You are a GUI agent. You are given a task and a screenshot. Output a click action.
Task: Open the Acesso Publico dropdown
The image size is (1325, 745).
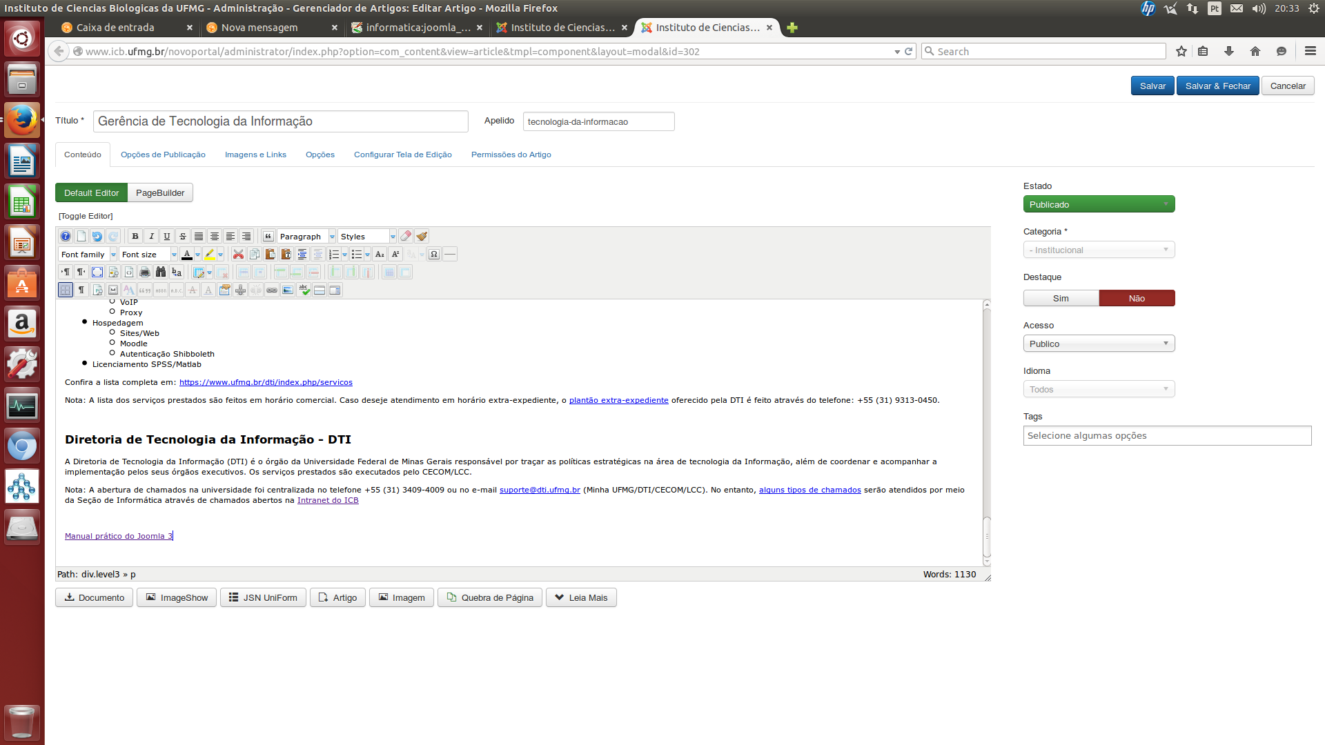tap(1099, 344)
